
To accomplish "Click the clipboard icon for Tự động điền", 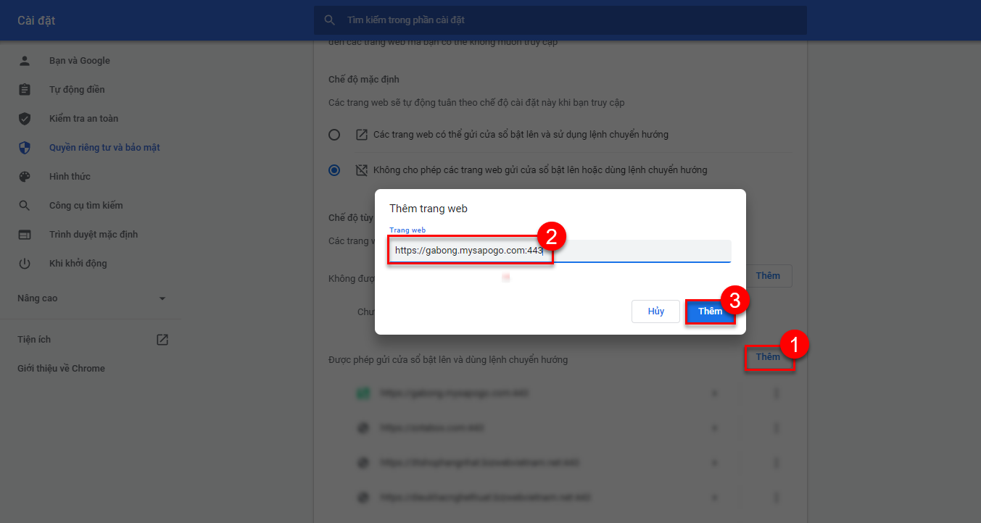I will (25, 90).
